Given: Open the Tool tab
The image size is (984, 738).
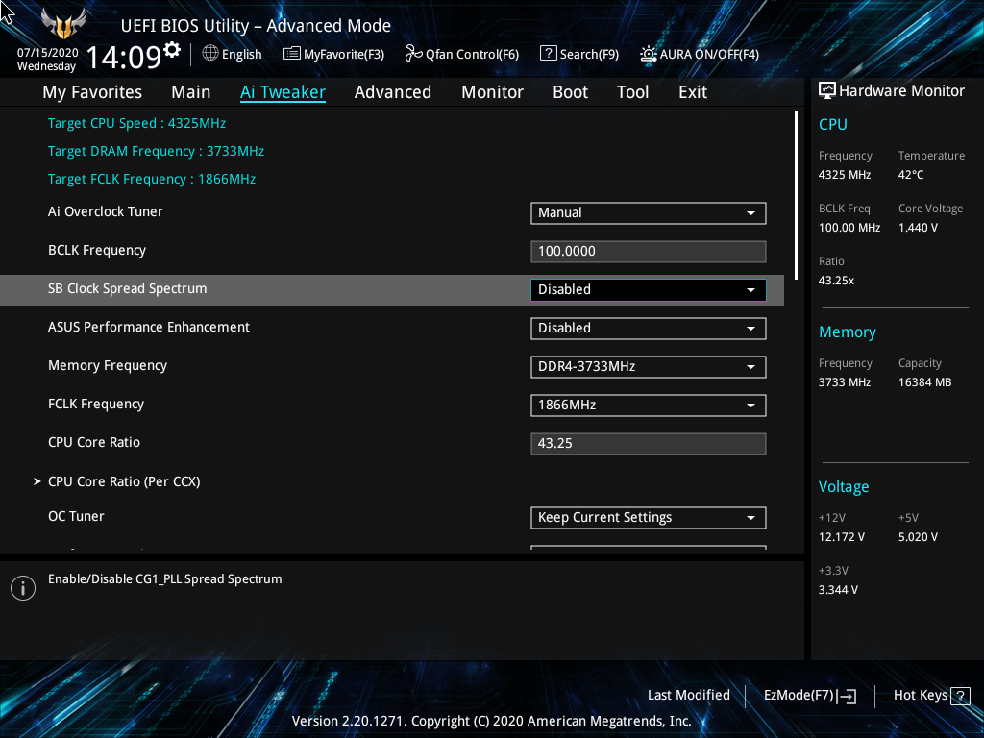Looking at the screenshot, I should [x=632, y=92].
